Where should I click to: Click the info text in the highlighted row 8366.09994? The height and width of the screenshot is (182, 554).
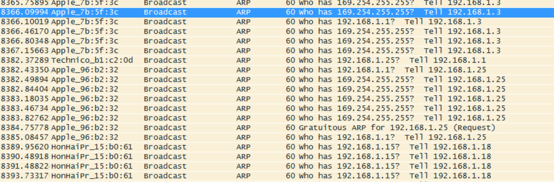click(400, 12)
